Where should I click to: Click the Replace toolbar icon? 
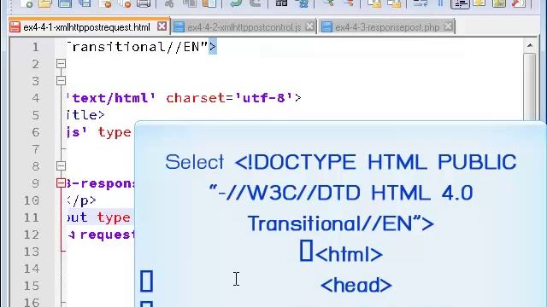(302, 3)
